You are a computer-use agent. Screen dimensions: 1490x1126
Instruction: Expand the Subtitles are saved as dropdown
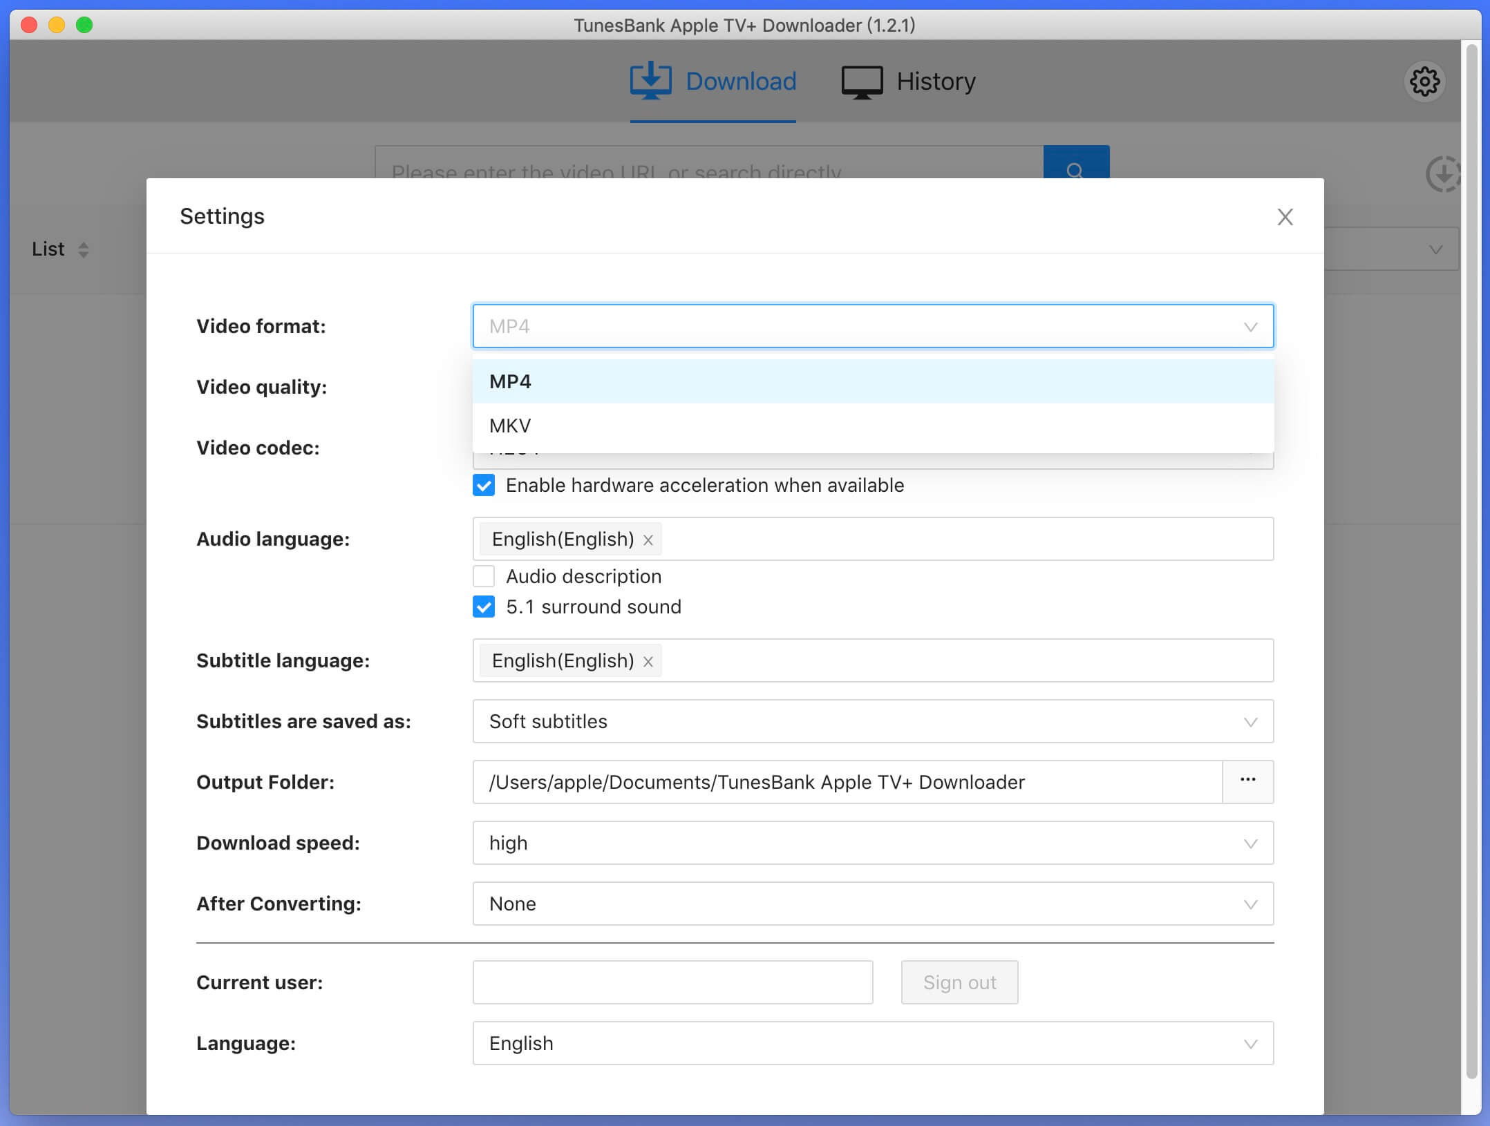coord(1249,721)
